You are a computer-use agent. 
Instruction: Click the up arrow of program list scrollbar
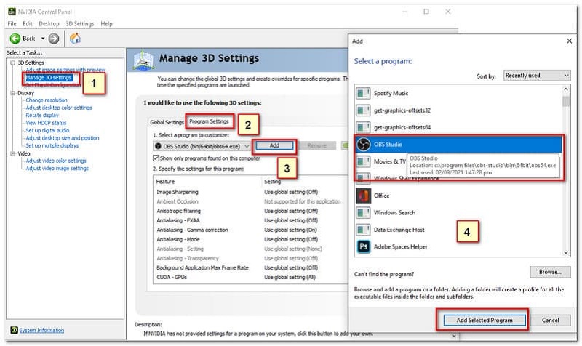566,89
